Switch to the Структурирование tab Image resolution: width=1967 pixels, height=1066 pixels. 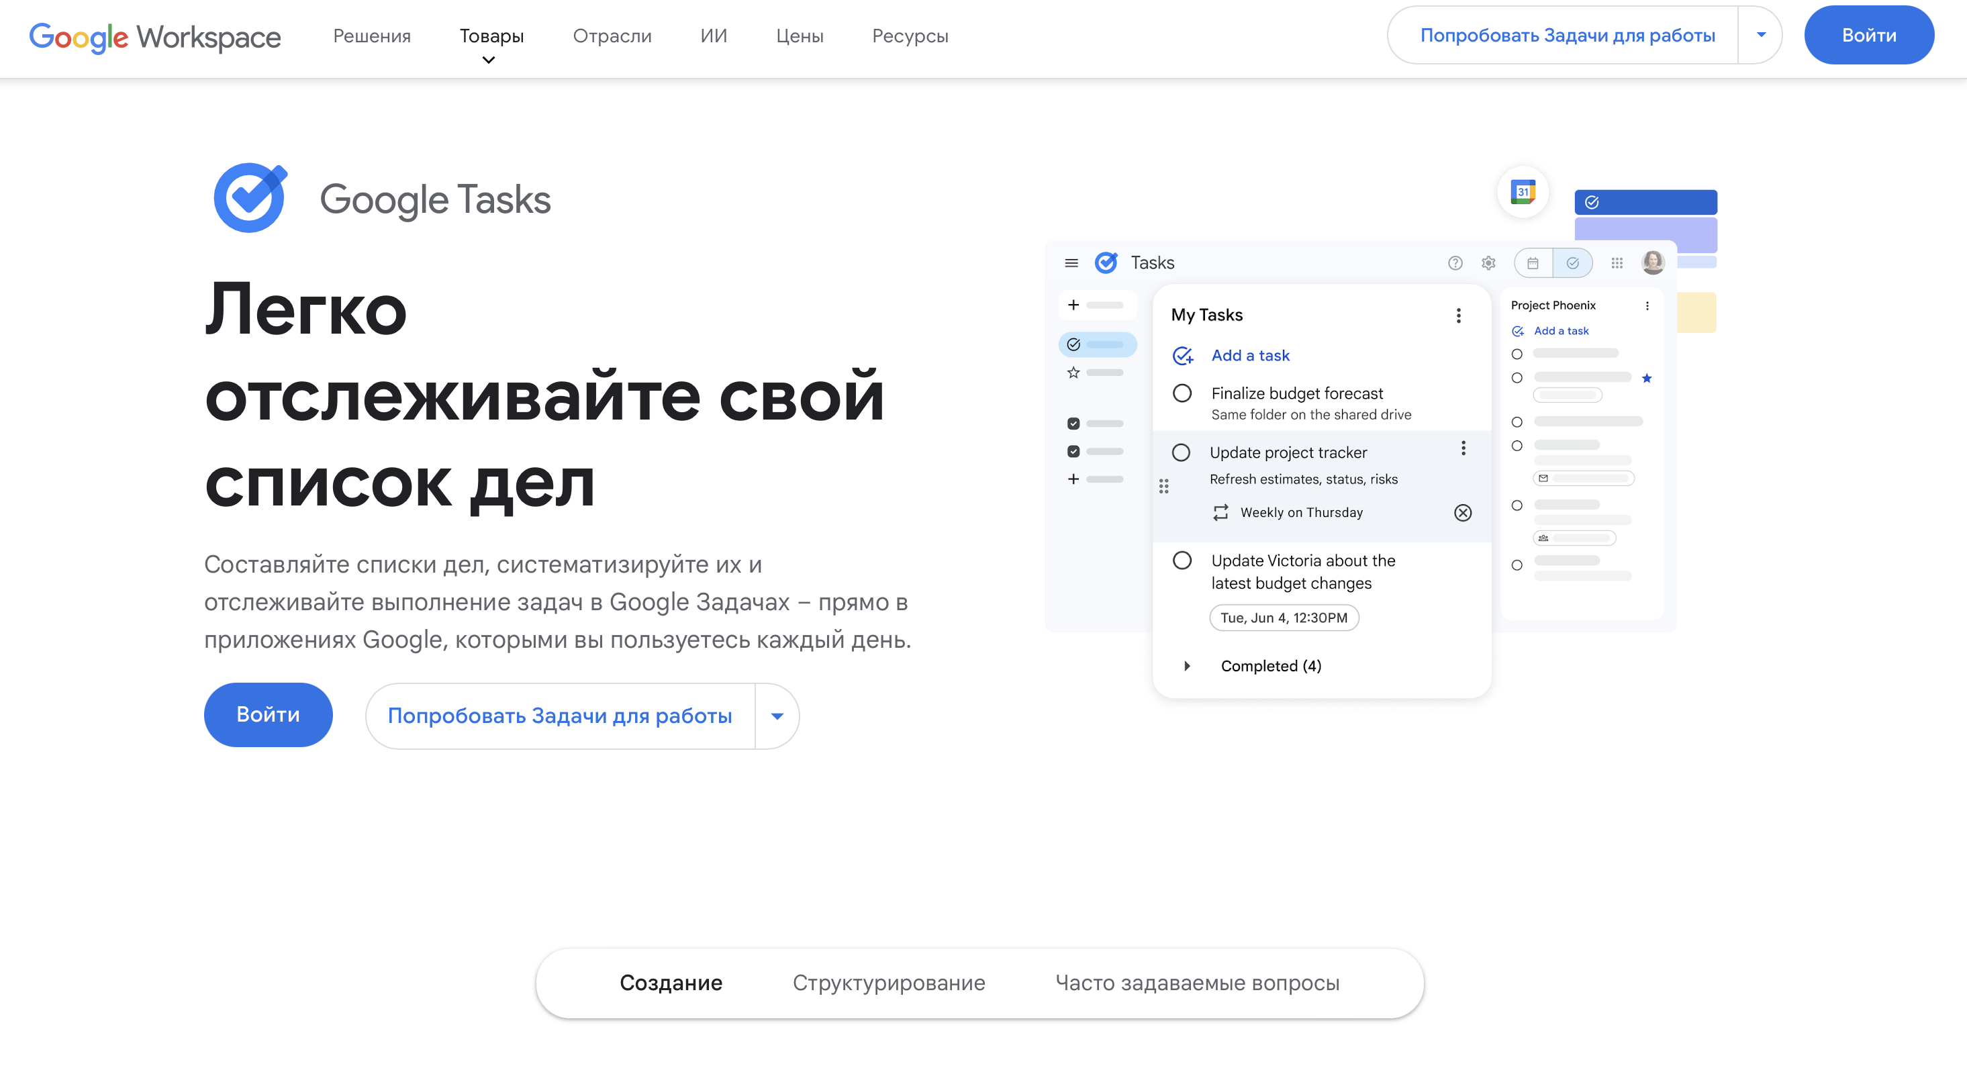889,983
